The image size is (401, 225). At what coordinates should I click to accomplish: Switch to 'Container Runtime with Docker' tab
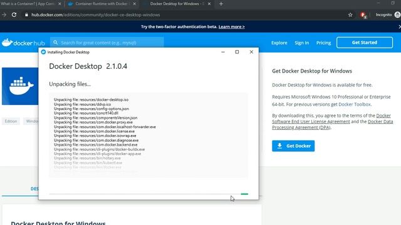click(x=101, y=4)
